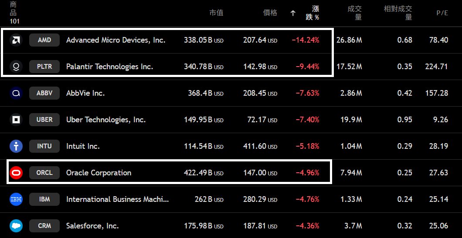The width and height of the screenshot is (462, 238).
Task: Open the PLTR ticker symbol badge
Action: pyautogui.click(x=44, y=67)
